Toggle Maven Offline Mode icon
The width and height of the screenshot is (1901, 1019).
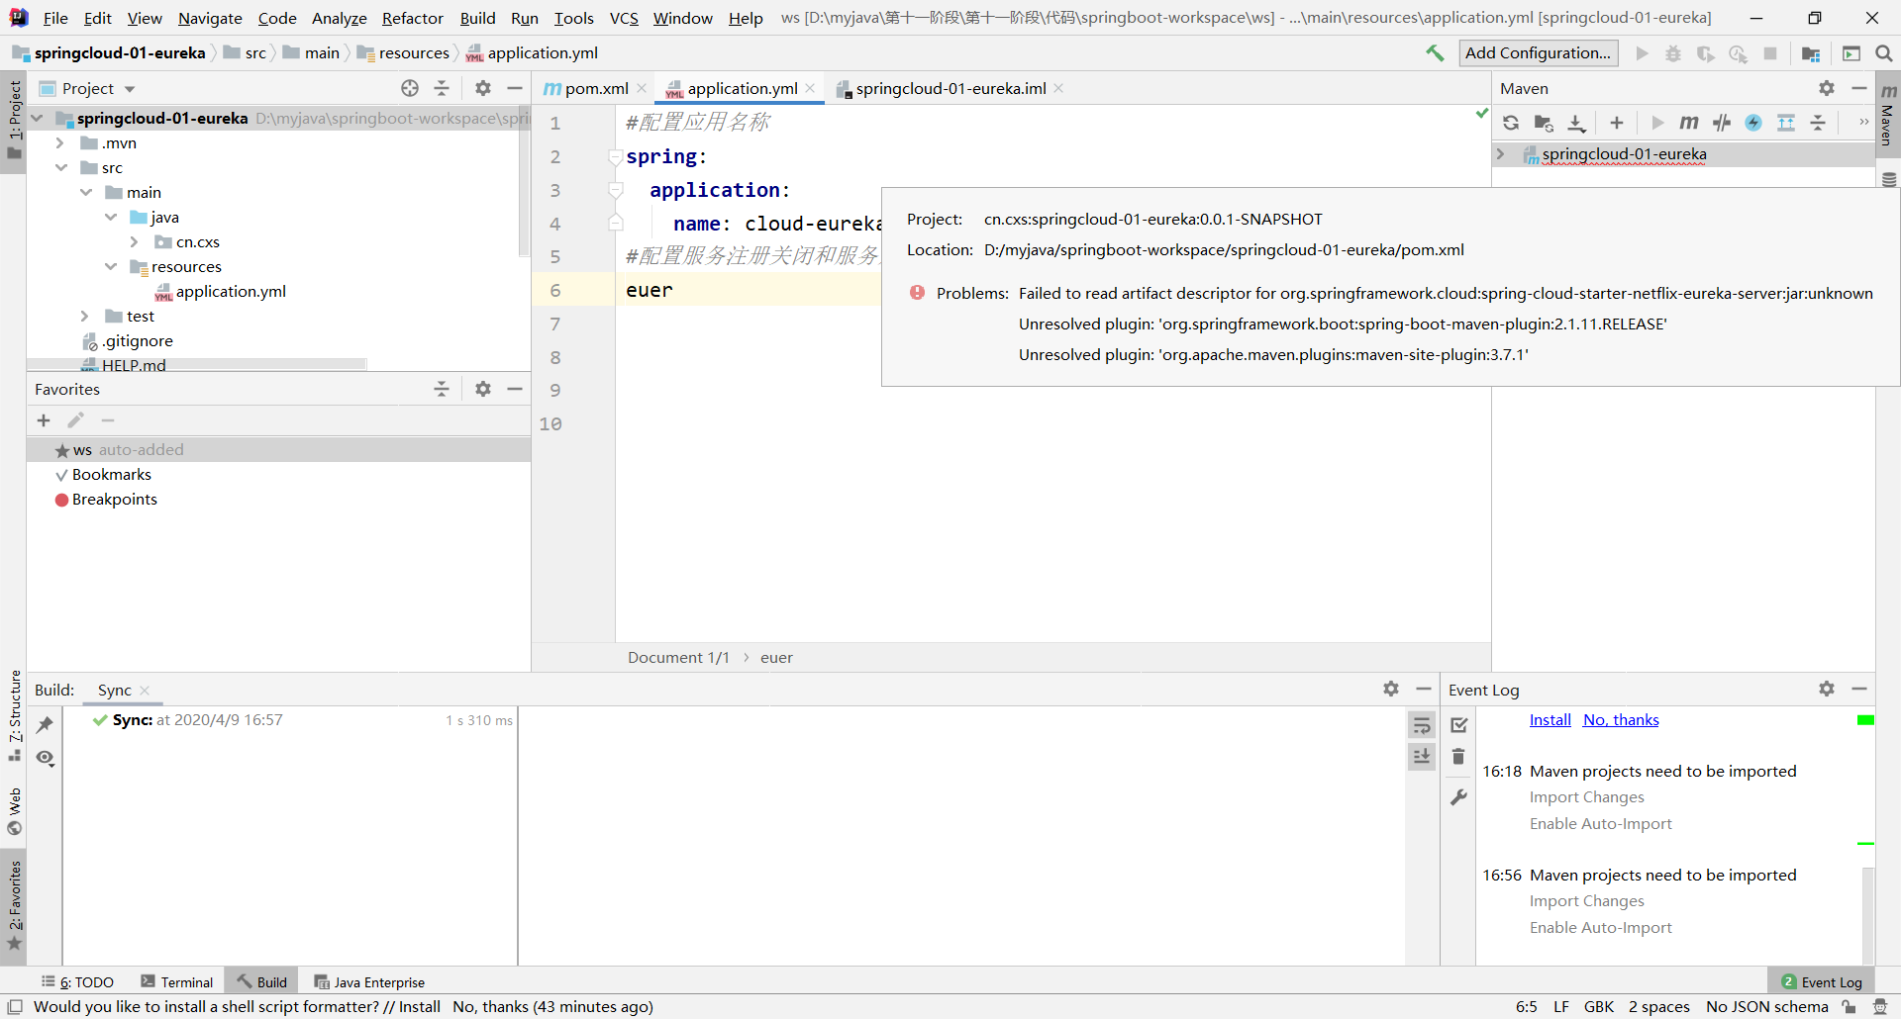coord(1722,123)
